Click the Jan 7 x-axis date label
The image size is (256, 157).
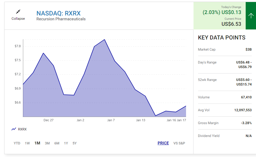pyautogui.click(x=111, y=120)
